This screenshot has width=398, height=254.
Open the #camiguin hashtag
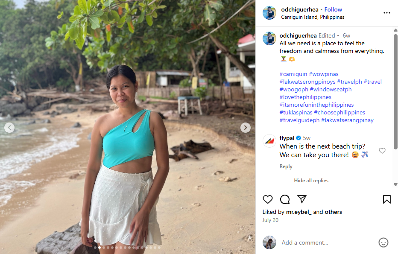pos(293,74)
